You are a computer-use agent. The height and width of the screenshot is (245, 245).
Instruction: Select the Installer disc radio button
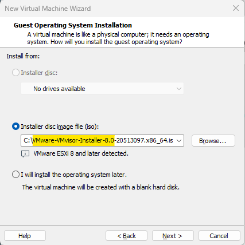(15, 73)
